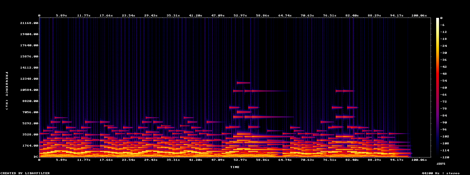Click the -6 value on dBFS scale
The width and height of the screenshot is (470, 175).
click(x=442, y=25)
